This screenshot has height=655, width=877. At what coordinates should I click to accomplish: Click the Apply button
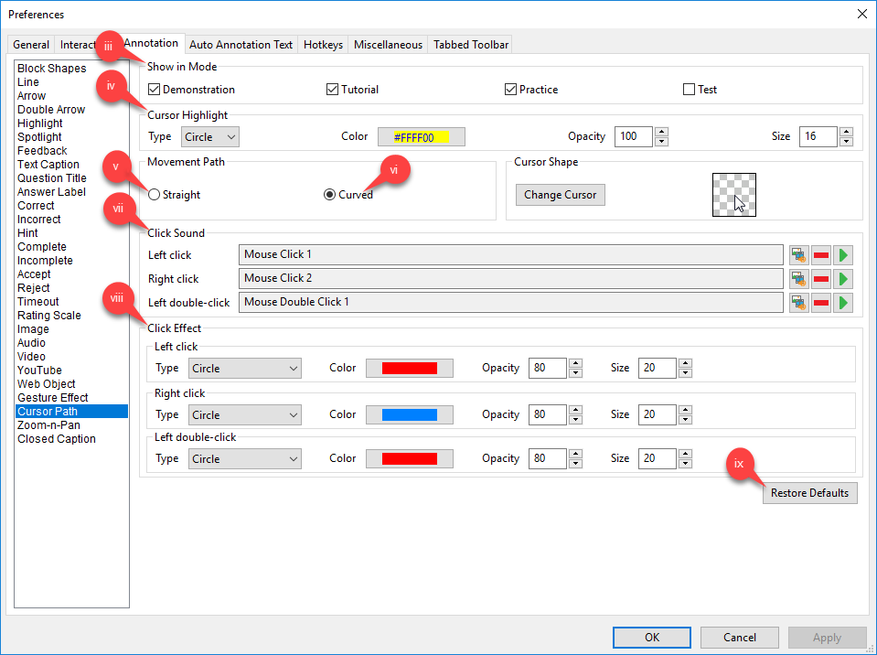[x=827, y=637]
